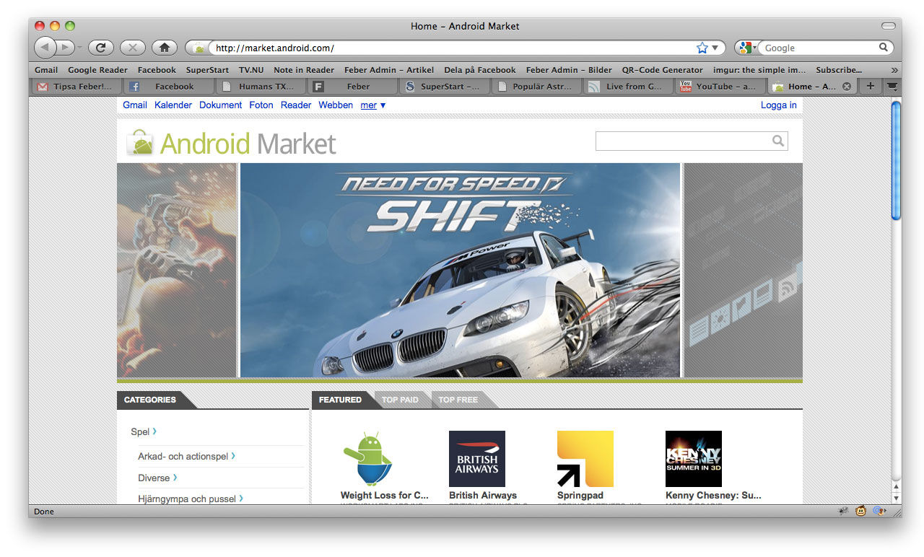Click the Logga in link
The width and height of the screenshot is (924, 557).
tap(779, 105)
